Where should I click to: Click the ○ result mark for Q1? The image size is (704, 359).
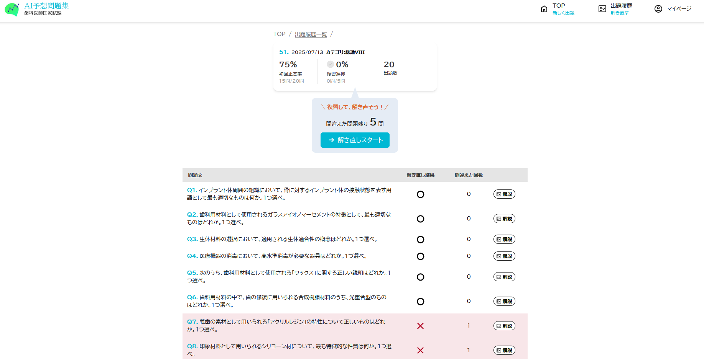point(421,194)
